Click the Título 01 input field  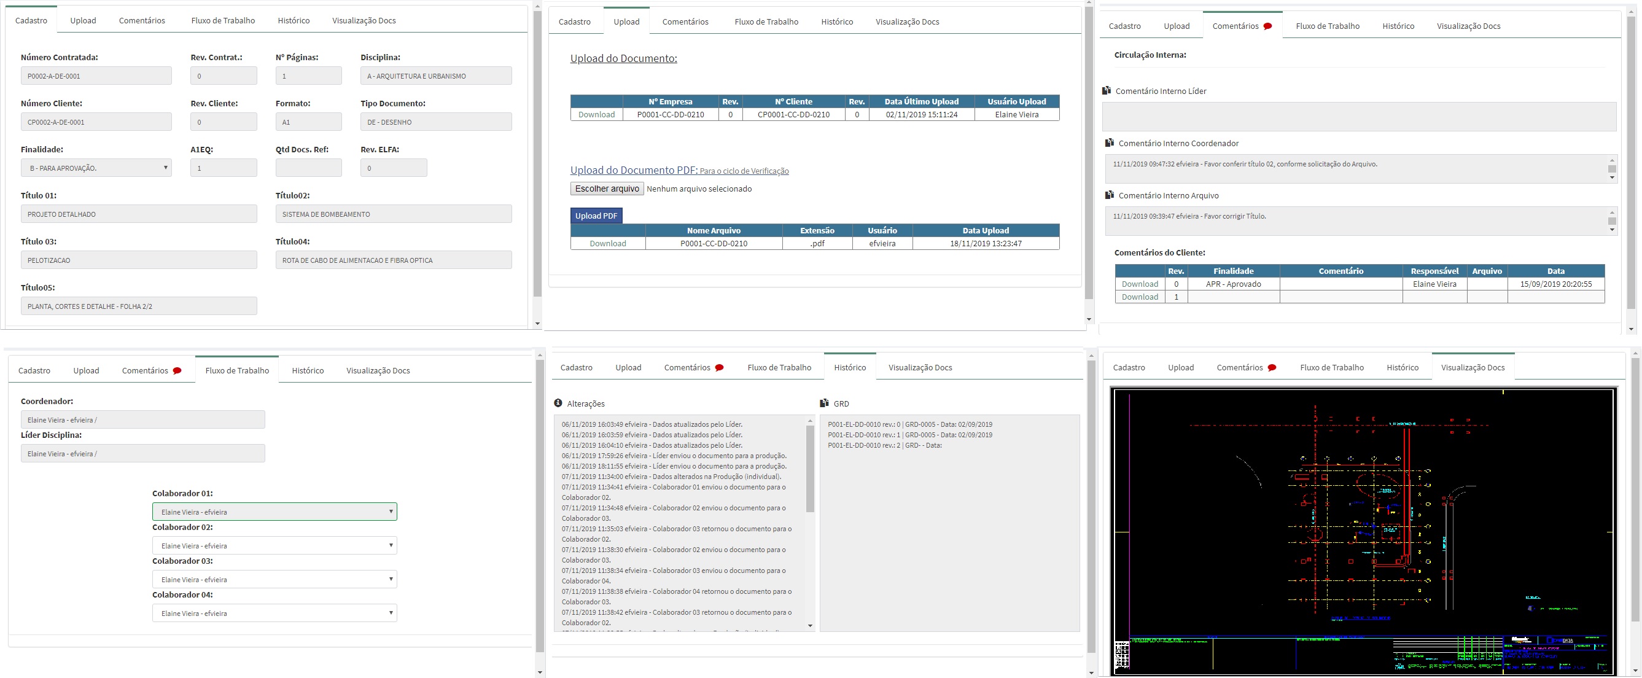tap(138, 214)
